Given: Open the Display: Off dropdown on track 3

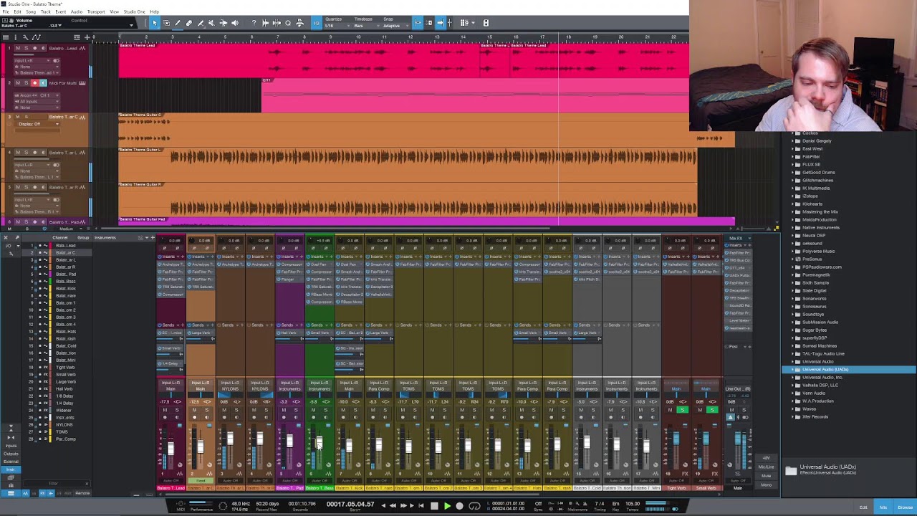Looking at the screenshot, I should coord(39,124).
